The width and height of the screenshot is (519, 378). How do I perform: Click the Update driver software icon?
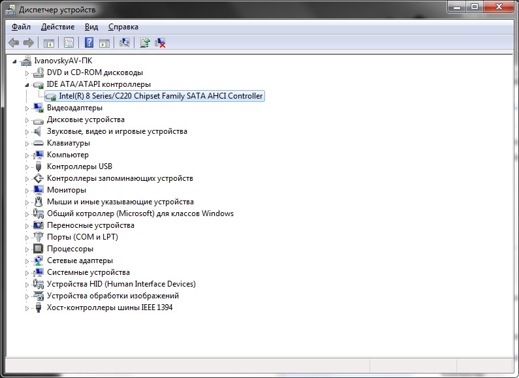pos(145,42)
